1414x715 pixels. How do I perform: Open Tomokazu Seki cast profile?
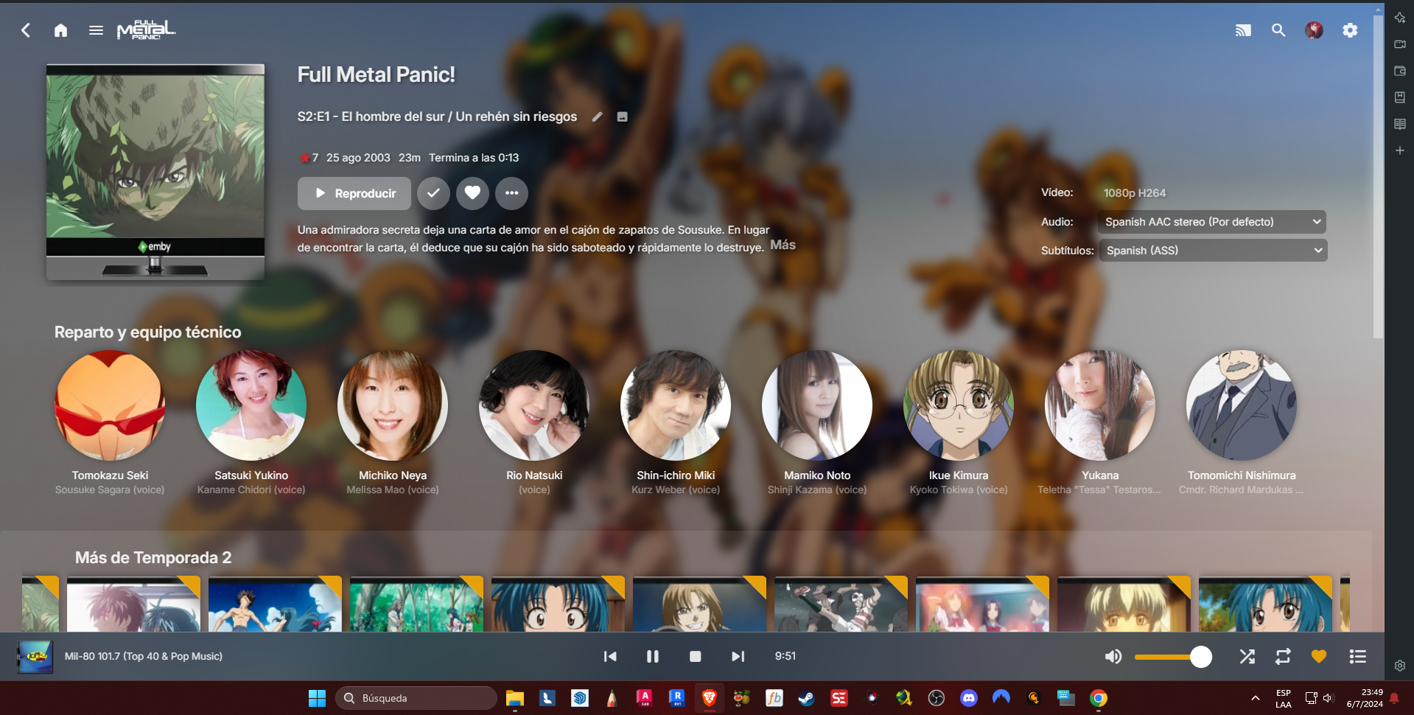(x=110, y=405)
